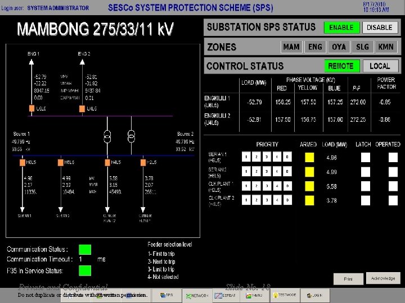Set control status to LOCAL
This screenshot has width=405, height=303.
pos(380,66)
